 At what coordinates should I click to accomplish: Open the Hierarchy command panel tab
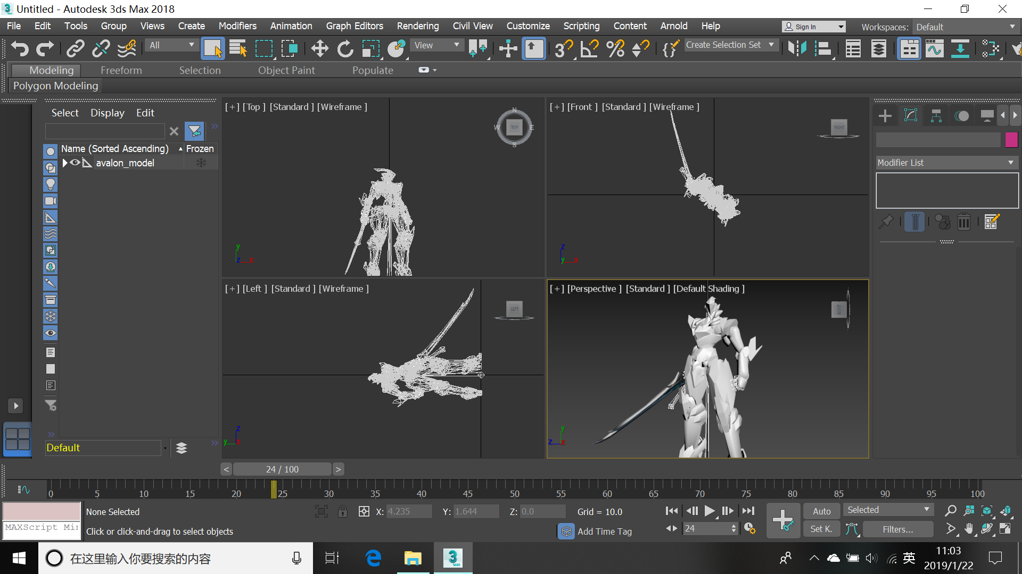pyautogui.click(x=936, y=115)
